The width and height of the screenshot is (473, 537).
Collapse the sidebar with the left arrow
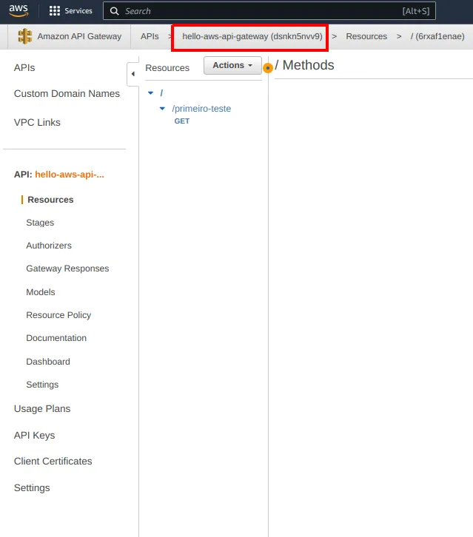click(133, 74)
